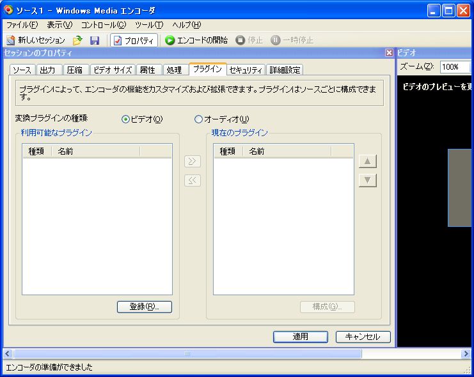Open the ツール (Tools) menu

(x=148, y=25)
